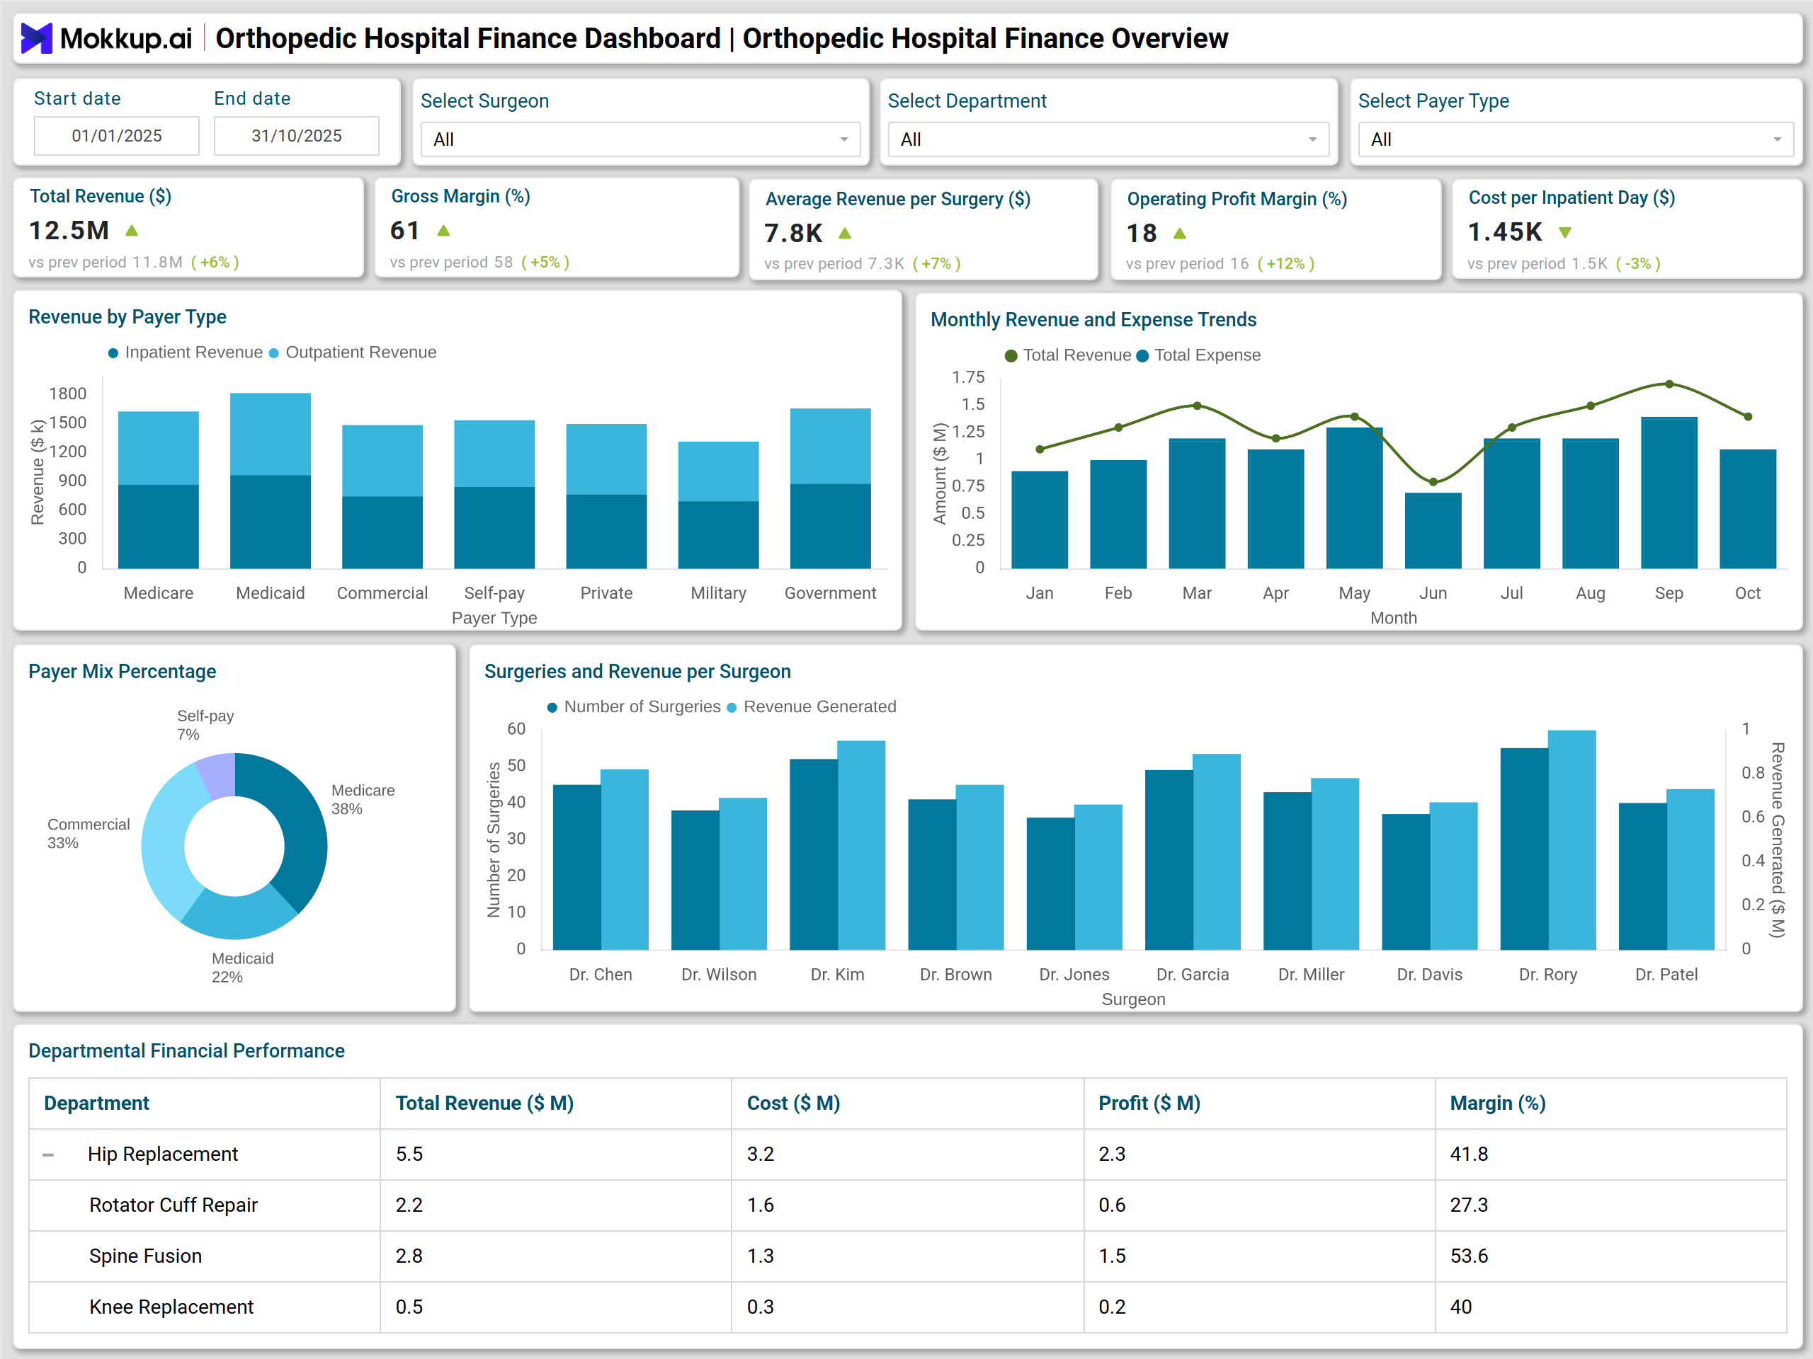Click the Government stacked bar

(x=830, y=488)
